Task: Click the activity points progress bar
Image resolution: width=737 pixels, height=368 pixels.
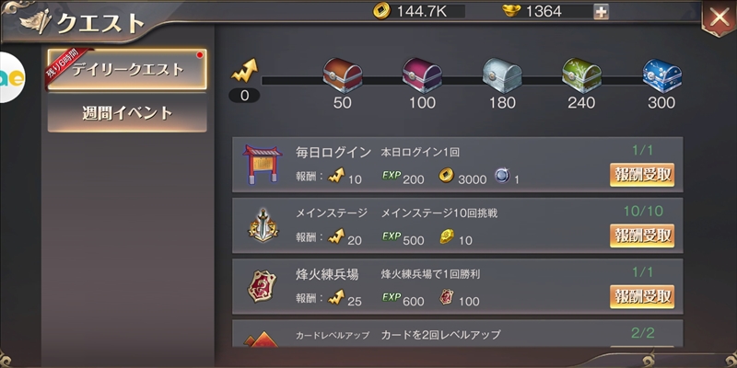Action: [x=470, y=80]
